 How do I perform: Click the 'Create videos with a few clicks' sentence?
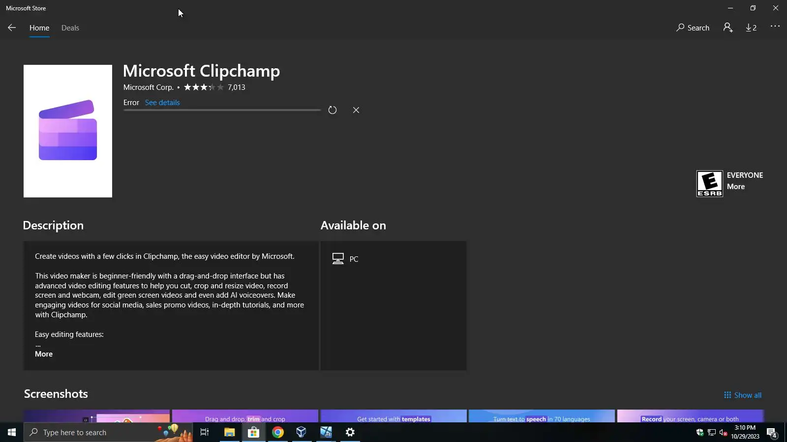(165, 256)
